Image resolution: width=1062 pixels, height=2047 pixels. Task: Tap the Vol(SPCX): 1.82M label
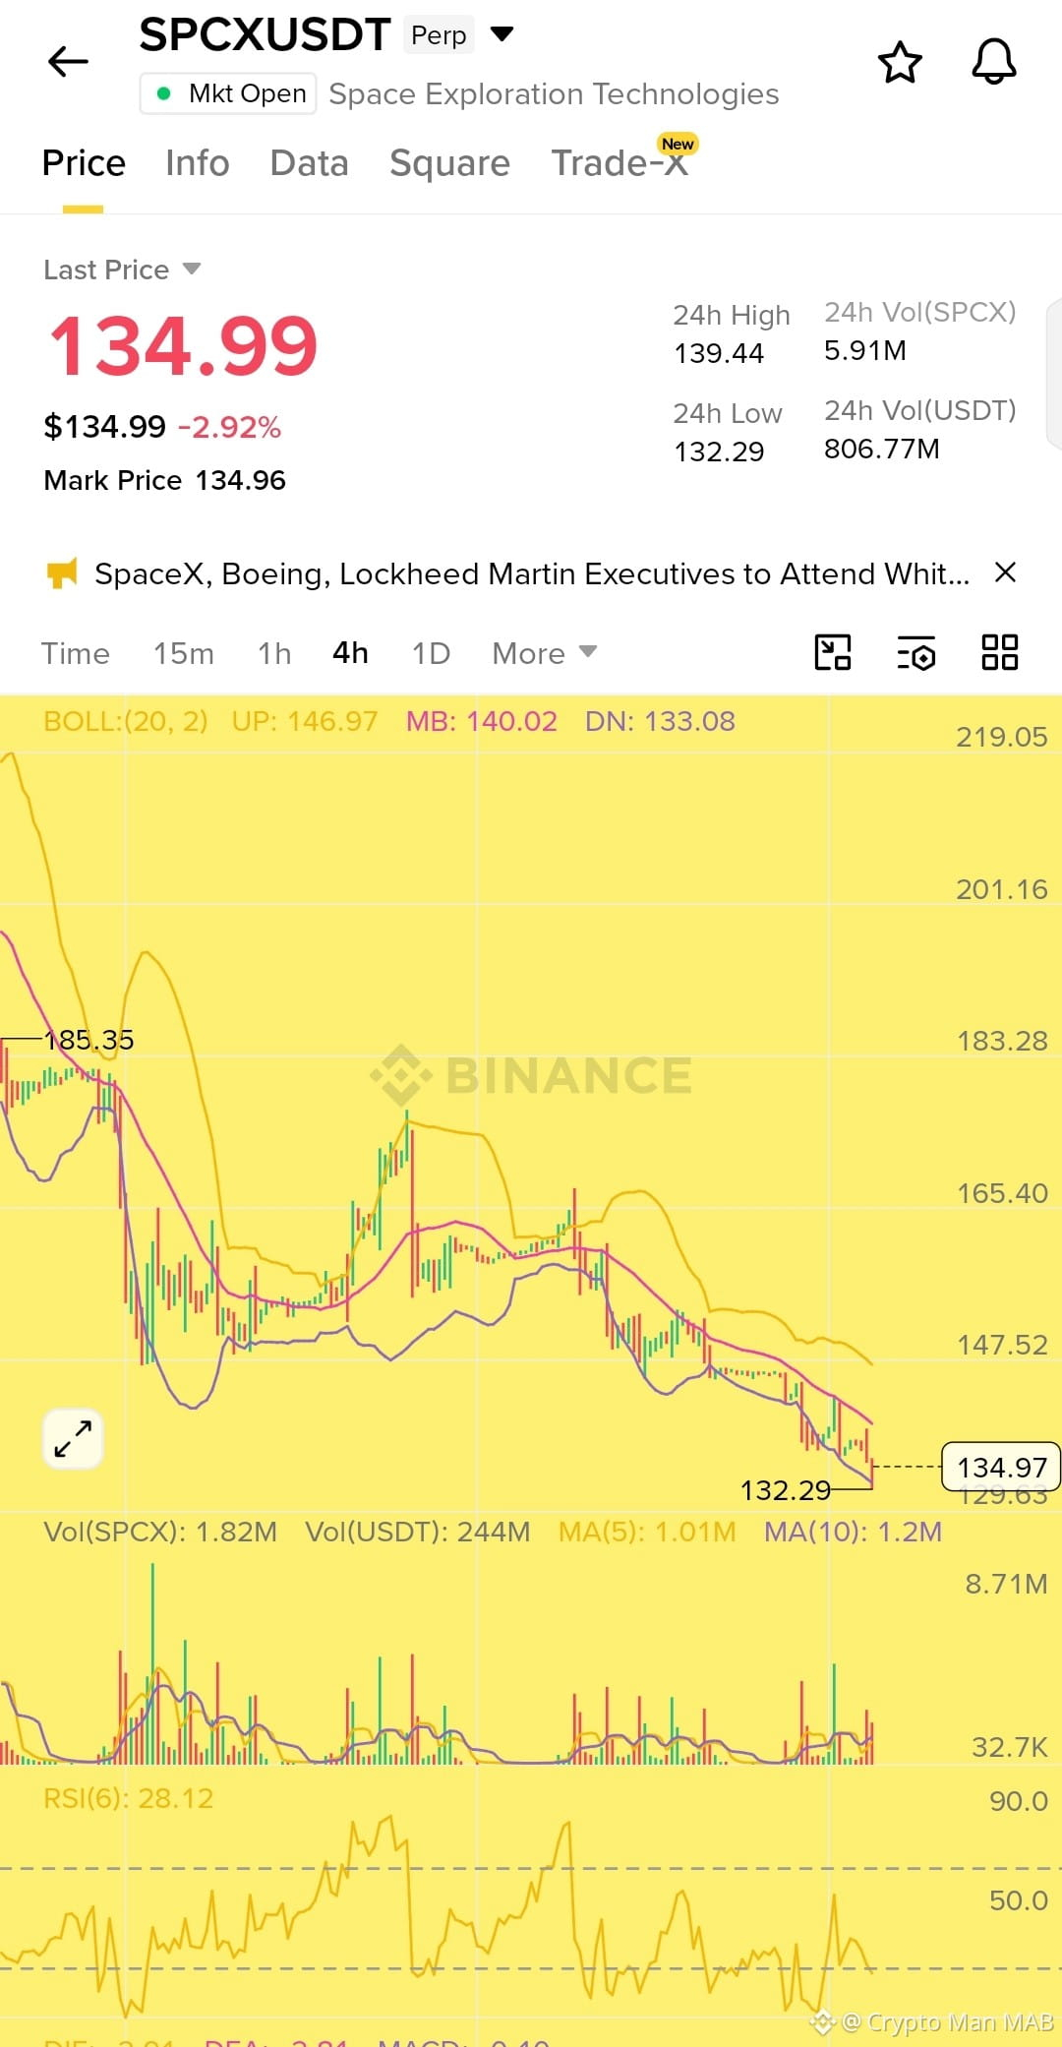[x=160, y=1532]
